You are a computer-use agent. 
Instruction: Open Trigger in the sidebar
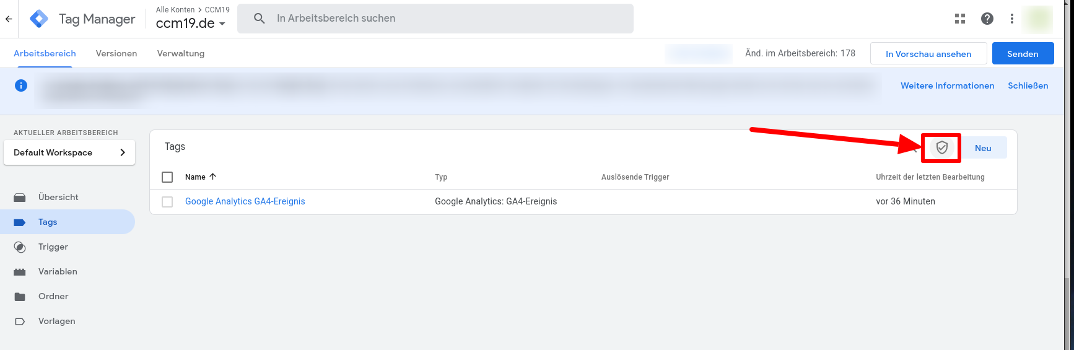pos(53,247)
